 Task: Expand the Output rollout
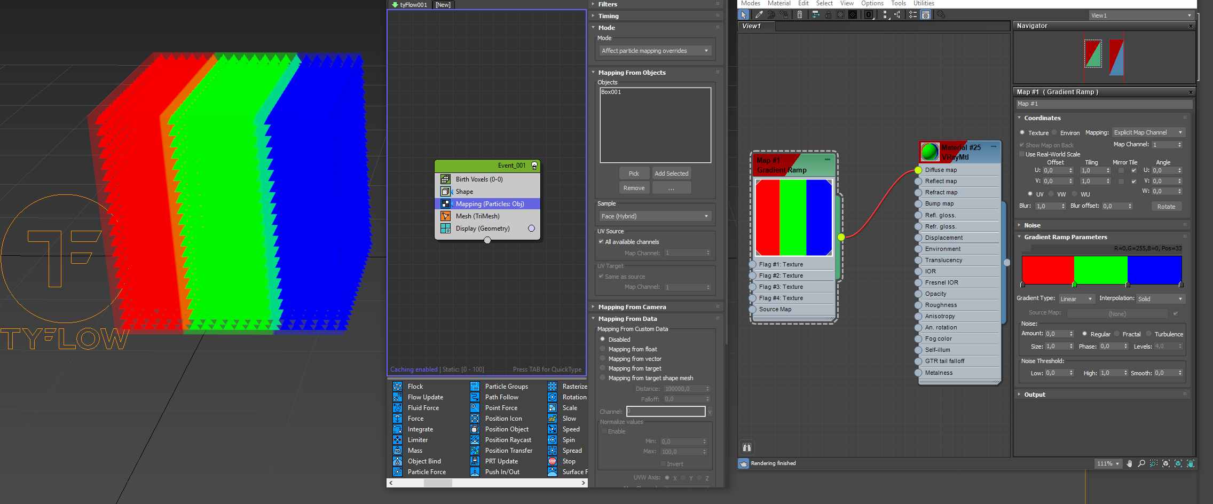(x=1034, y=395)
